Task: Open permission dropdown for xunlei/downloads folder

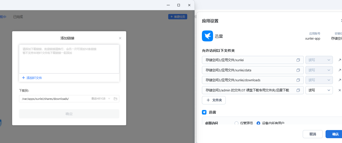Action: click(319, 80)
